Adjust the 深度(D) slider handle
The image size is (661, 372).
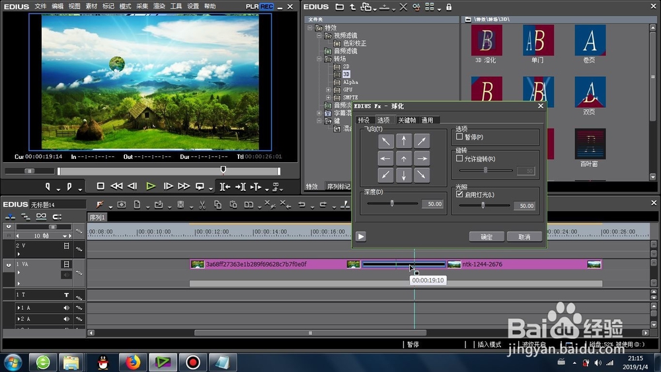pos(392,203)
